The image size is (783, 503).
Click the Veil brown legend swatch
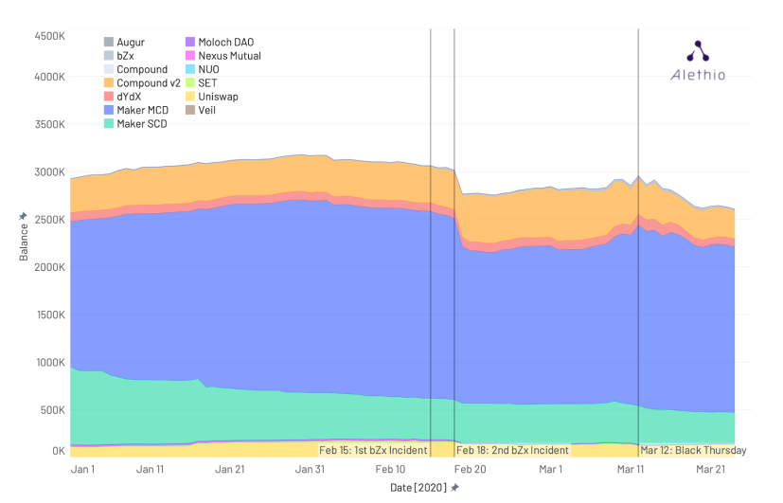coord(190,110)
